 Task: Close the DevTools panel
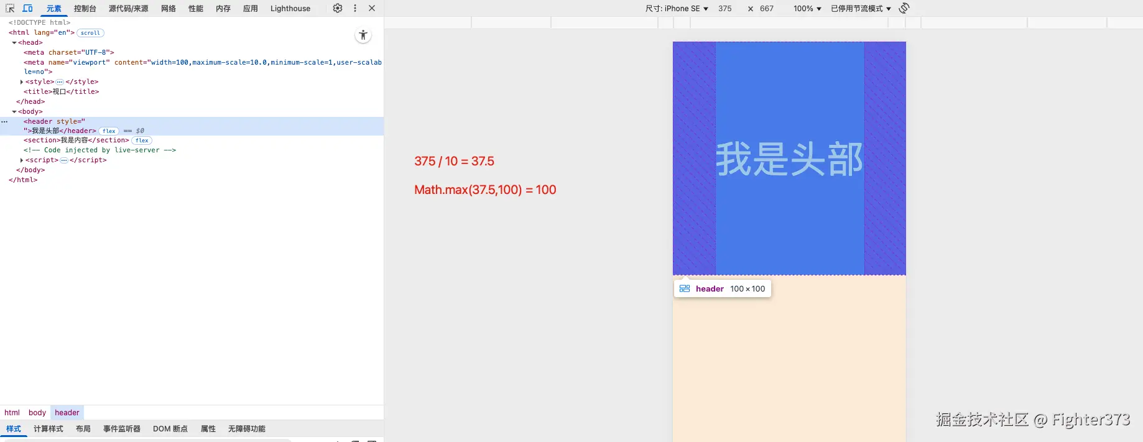coord(372,8)
